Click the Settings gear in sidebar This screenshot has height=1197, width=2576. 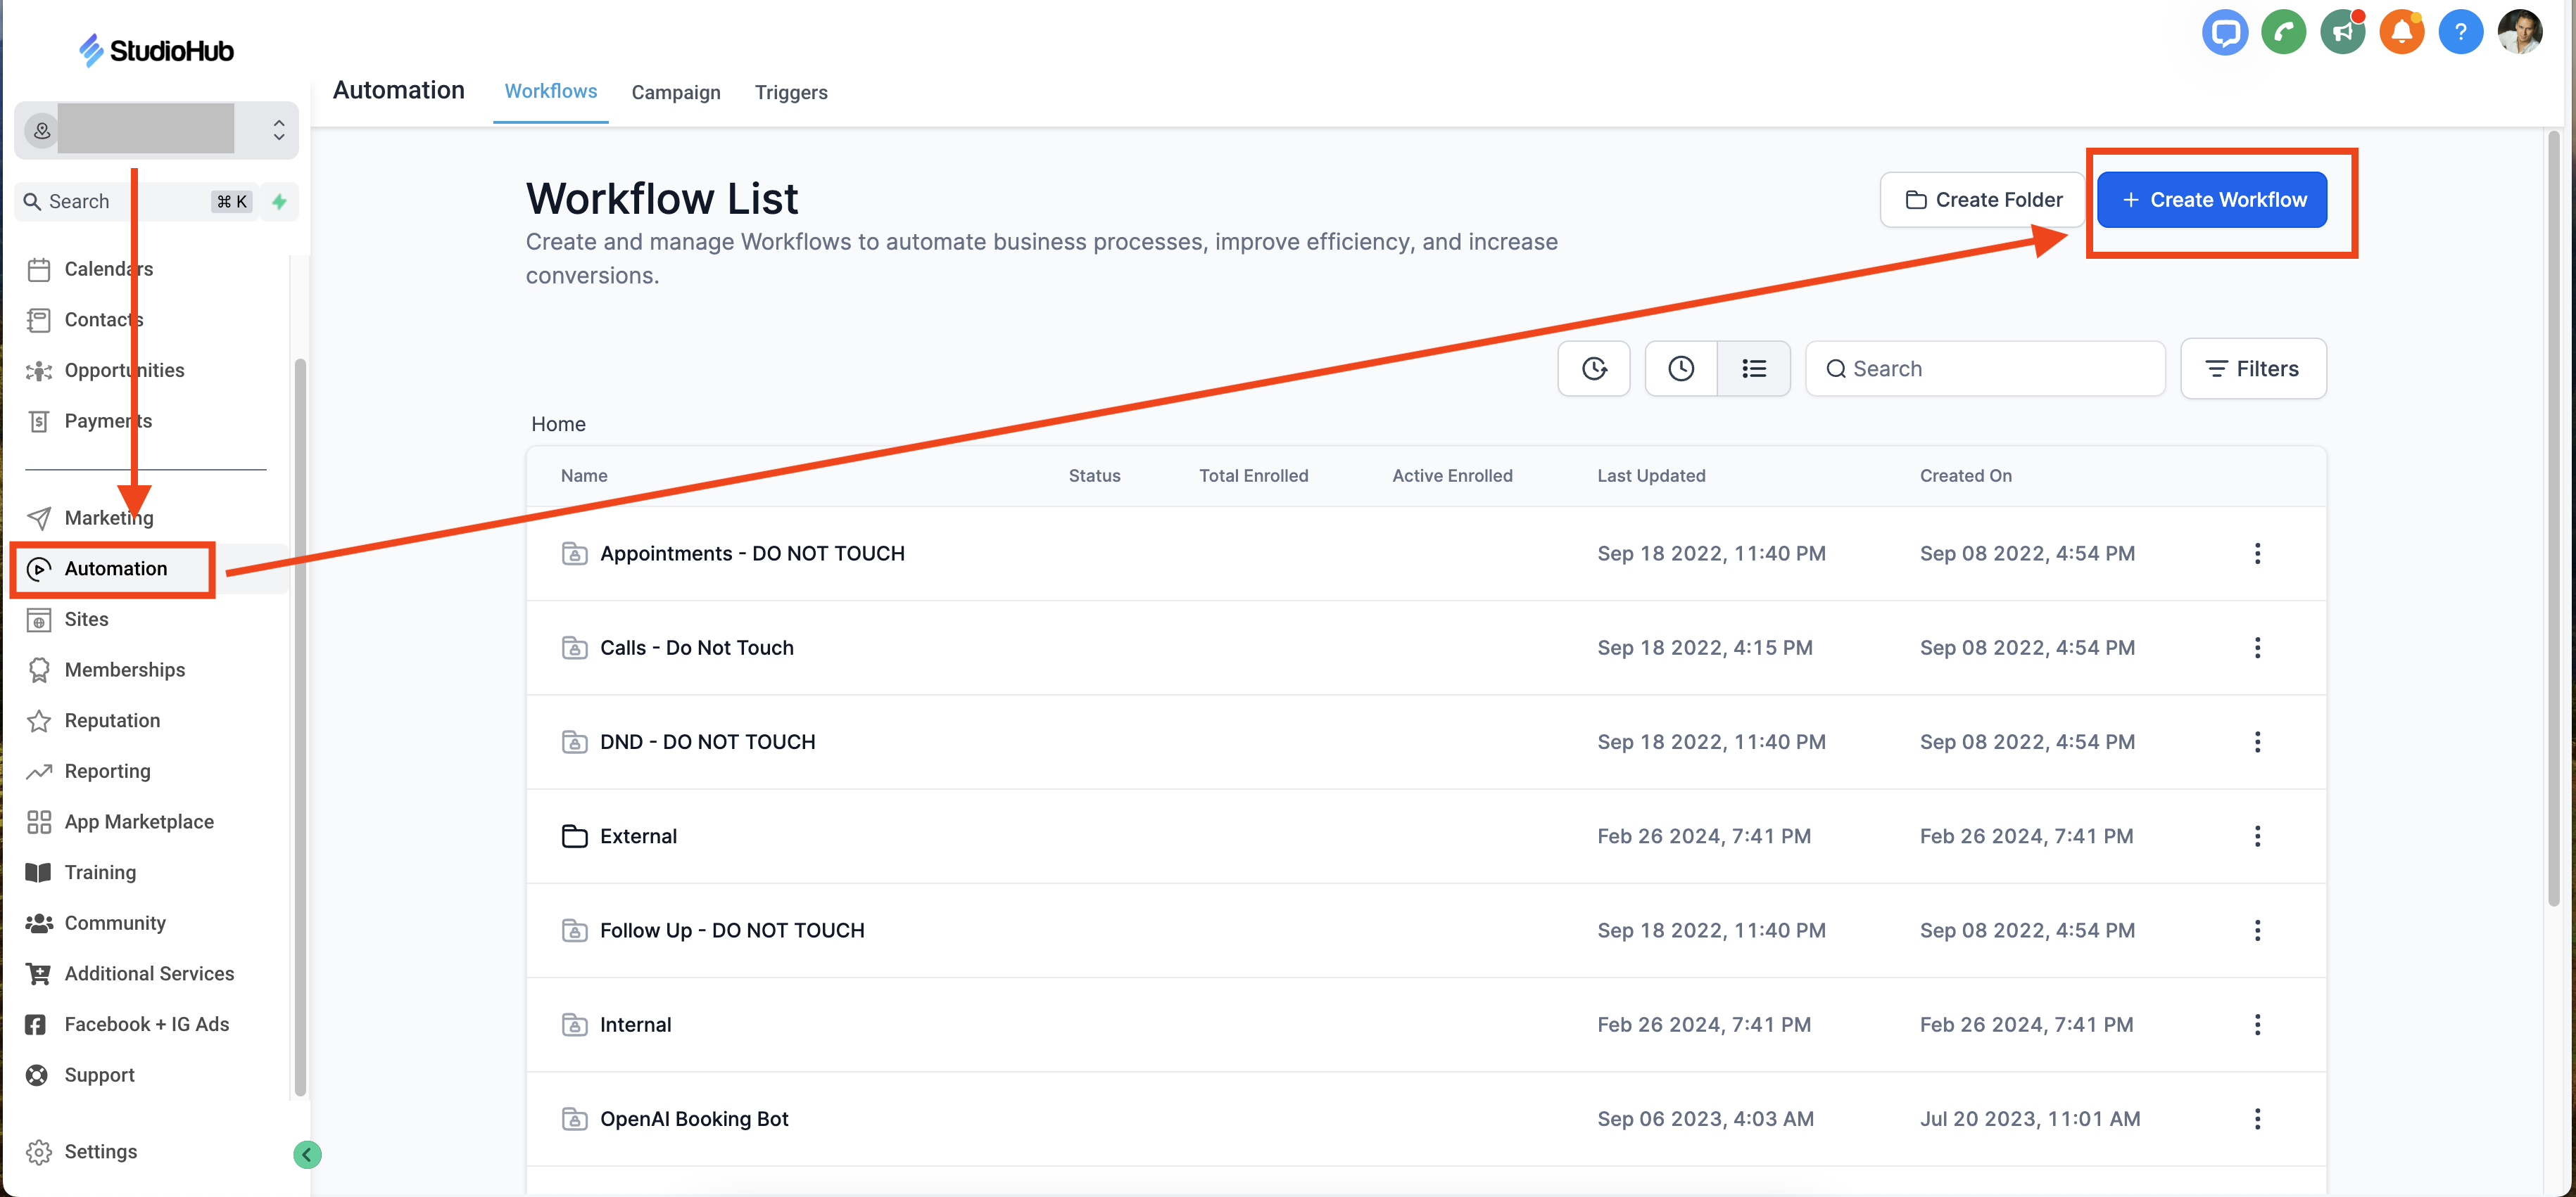[x=40, y=1152]
